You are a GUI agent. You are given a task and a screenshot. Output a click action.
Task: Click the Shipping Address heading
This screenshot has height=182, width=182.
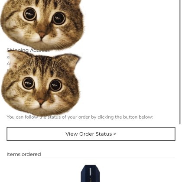click(x=28, y=50)
